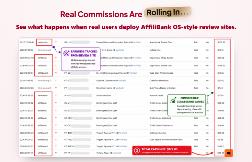Image resolution: width=252 pixels, height=162 pixels.
Task: Select the vendor name Mike From Maine
Action: point(104,88)
